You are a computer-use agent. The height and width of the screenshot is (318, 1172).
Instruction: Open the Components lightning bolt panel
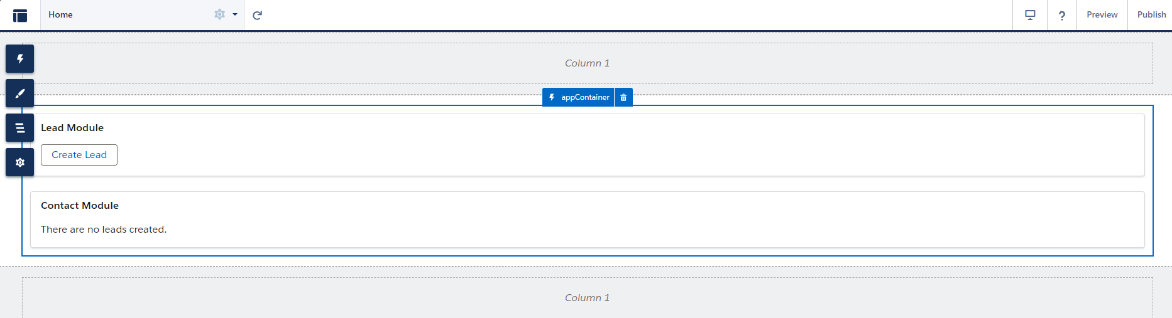coord(20,59)
